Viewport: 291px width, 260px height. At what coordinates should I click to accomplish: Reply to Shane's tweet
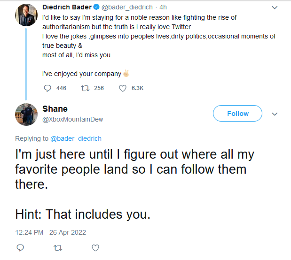(20, 247)
